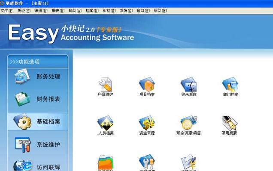The height and width of the screenshot is (171, 273).
Task: Select 系统维护 in the function sidebar
Action: pos(38,144)
